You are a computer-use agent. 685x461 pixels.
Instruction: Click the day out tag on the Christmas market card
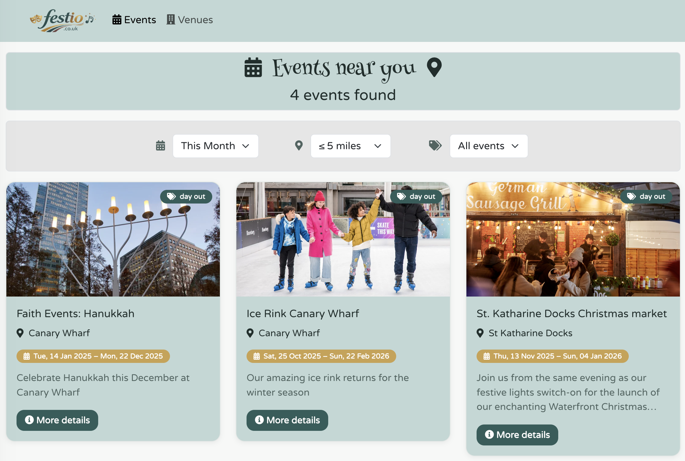coord(646,197)
